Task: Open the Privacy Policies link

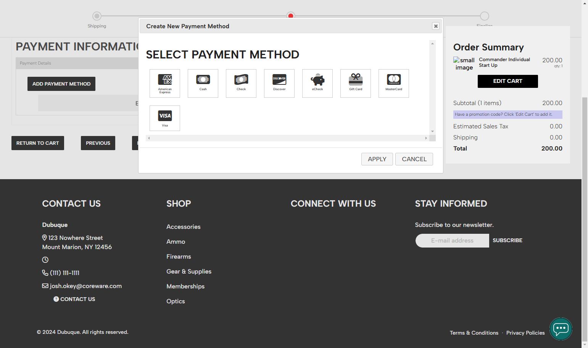Action: point(525,333)
